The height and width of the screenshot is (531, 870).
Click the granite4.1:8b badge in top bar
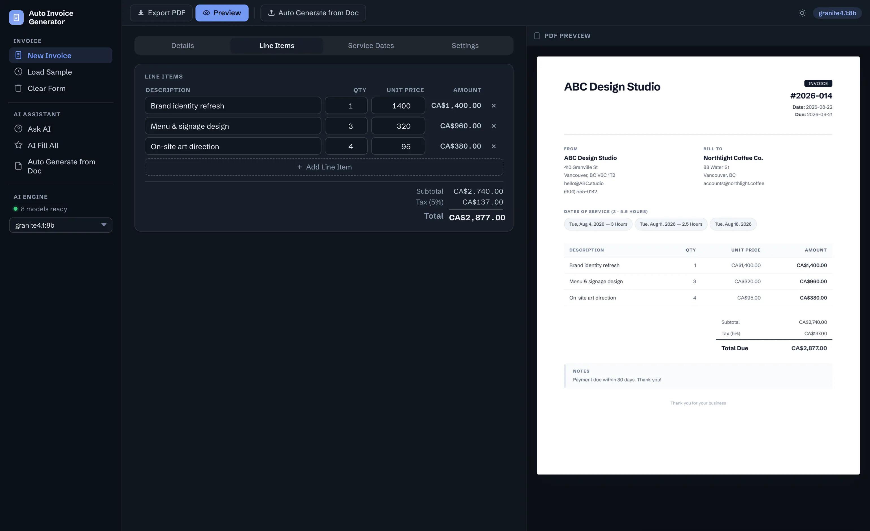pyautogui.click(x=837, y=13)
